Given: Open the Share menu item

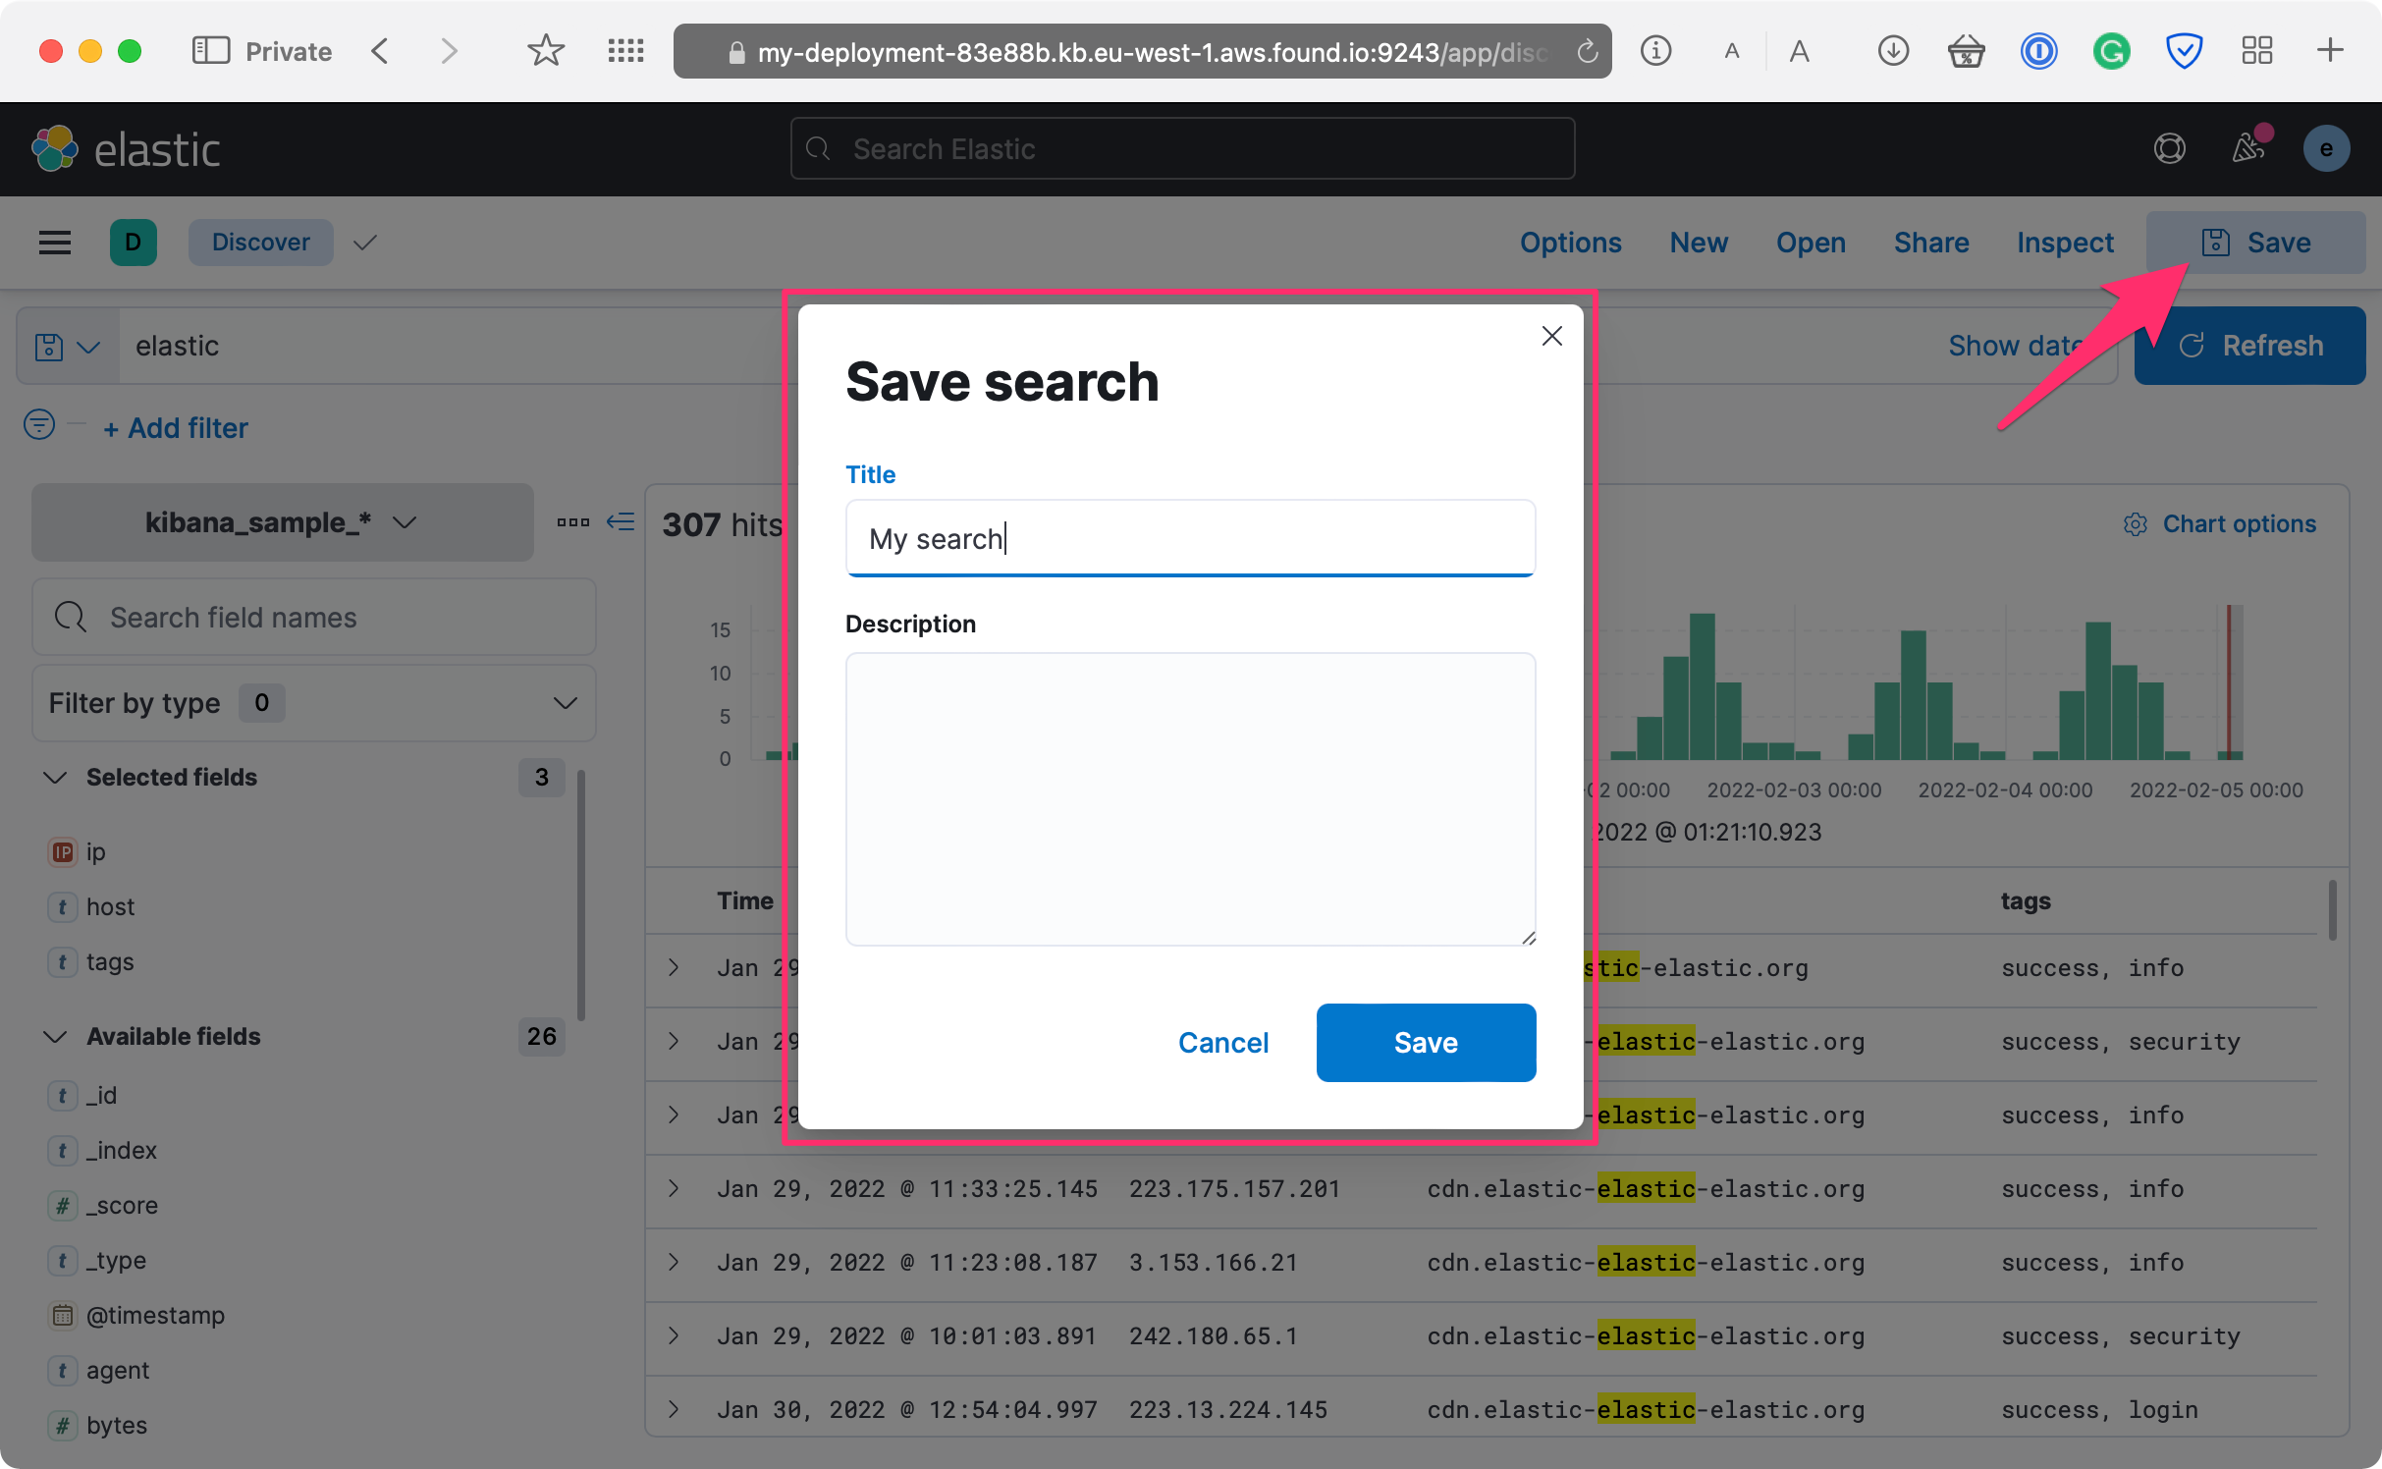Looking at the screenshot, I should (1930, 243).
